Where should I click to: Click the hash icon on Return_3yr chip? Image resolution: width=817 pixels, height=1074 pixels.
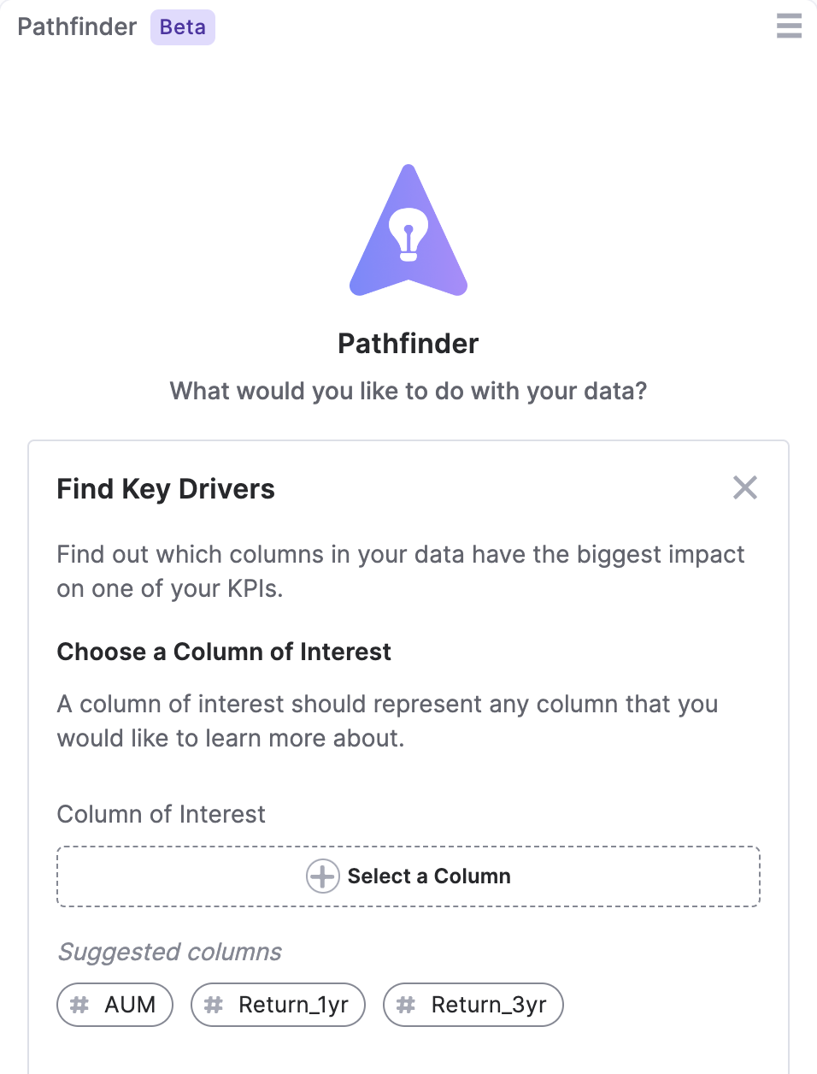click(406, 1005)
